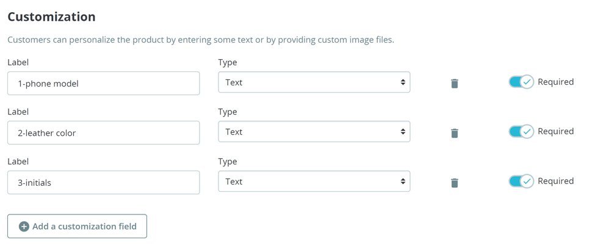Click Required text beside 2-leather color
This screenshot has width=595, height=248.
pyautogui.click(x=555, y=132)
